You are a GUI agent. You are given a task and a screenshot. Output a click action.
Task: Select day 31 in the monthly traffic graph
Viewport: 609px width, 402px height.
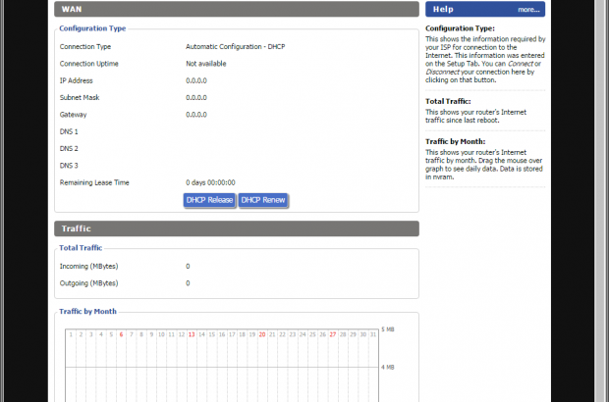point(373,334)
